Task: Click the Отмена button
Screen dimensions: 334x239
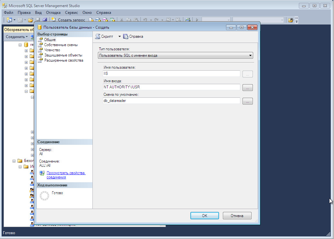Action: click(237, 215)
